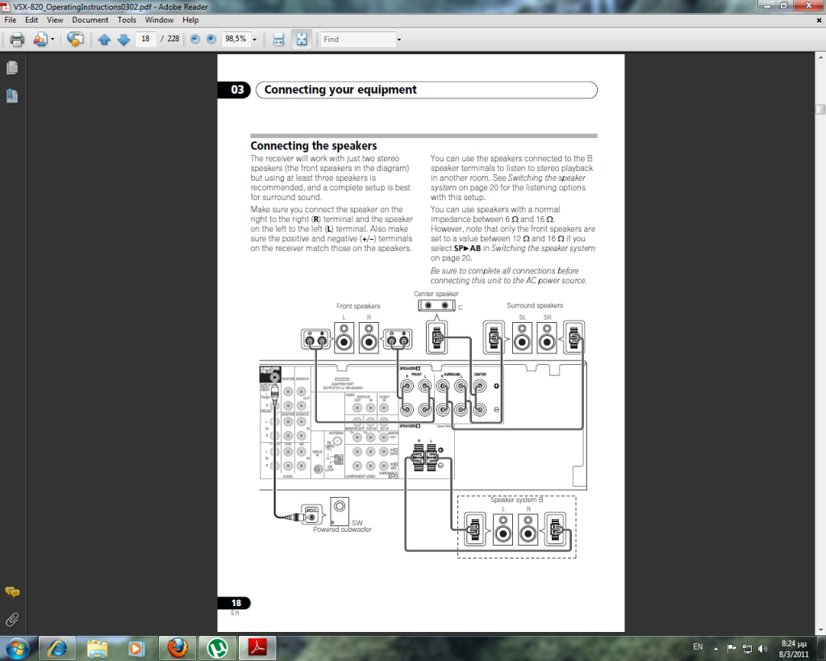
Task: Open the Window menu
Action: tap(159, 20)
